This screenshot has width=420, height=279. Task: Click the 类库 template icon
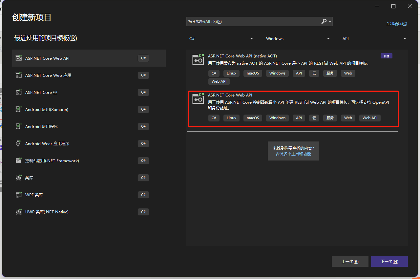19,178
